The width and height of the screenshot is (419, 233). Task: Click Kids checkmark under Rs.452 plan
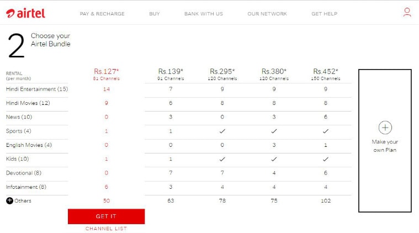coord(326,159)
